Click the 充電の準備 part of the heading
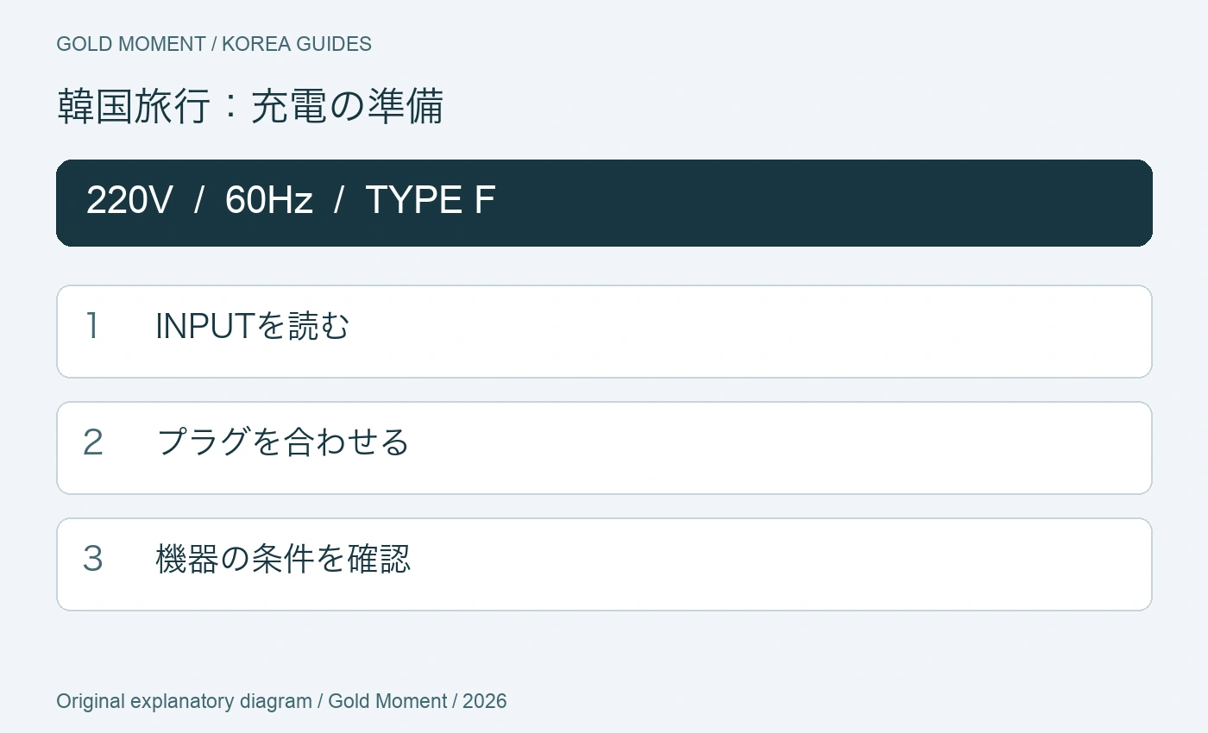Image resolution: width=1208 pixels, height=733 pixels. [347, 107]
